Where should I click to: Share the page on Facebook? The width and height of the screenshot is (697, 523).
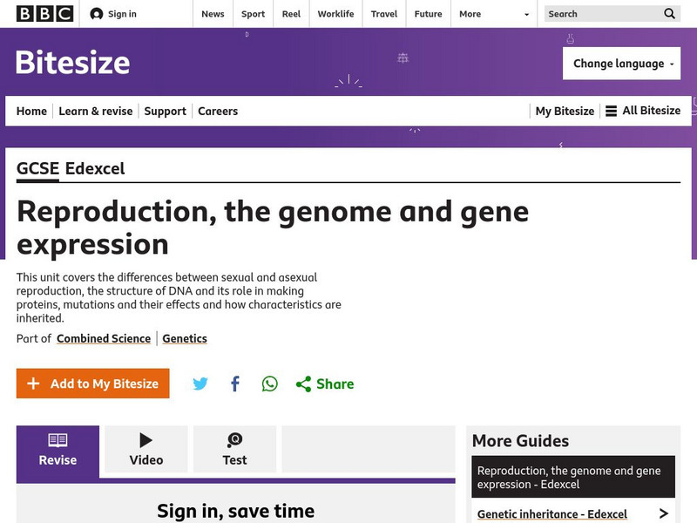pos(235,384)
